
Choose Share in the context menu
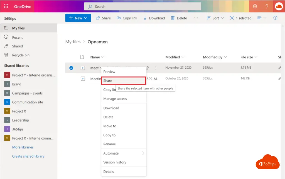[123, 81]
